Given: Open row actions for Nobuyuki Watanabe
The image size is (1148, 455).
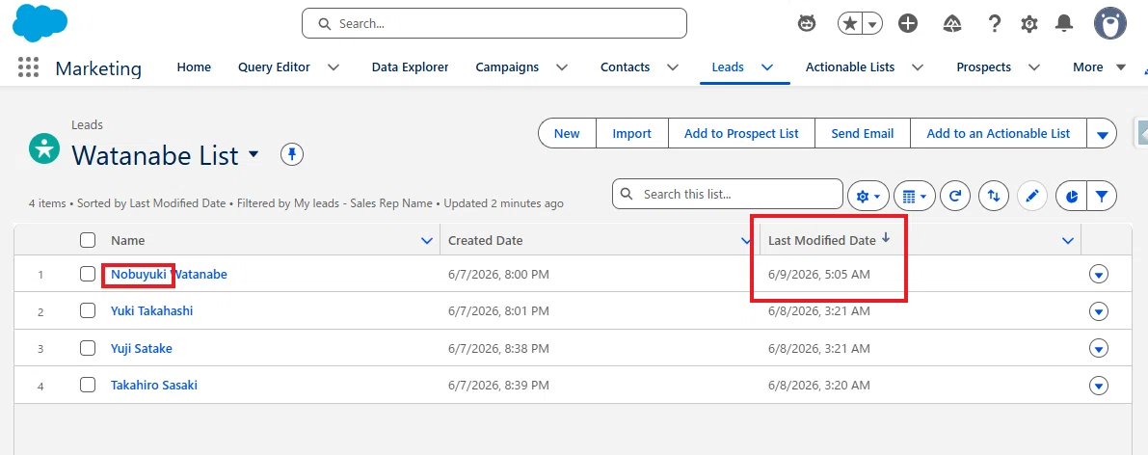Looking at the screenshot, I should click(x=1099, y=274).
